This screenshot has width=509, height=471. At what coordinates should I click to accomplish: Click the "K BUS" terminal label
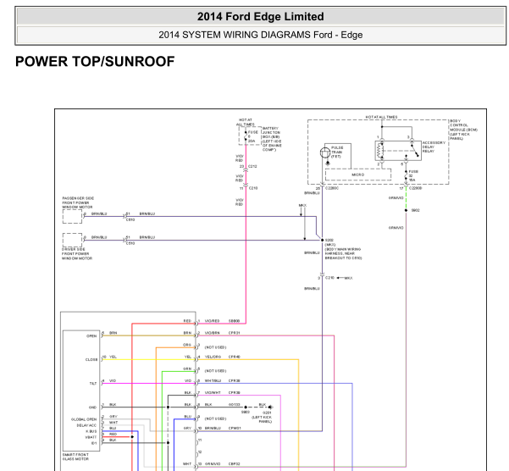point(91,431)
